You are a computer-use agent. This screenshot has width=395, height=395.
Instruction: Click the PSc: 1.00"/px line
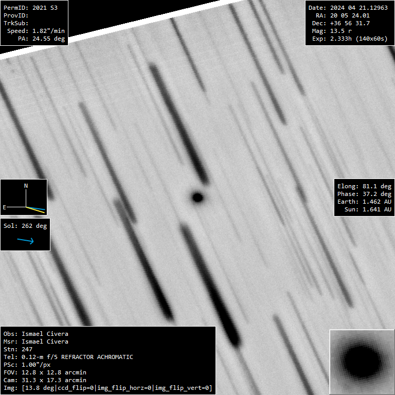click(27, 365)
